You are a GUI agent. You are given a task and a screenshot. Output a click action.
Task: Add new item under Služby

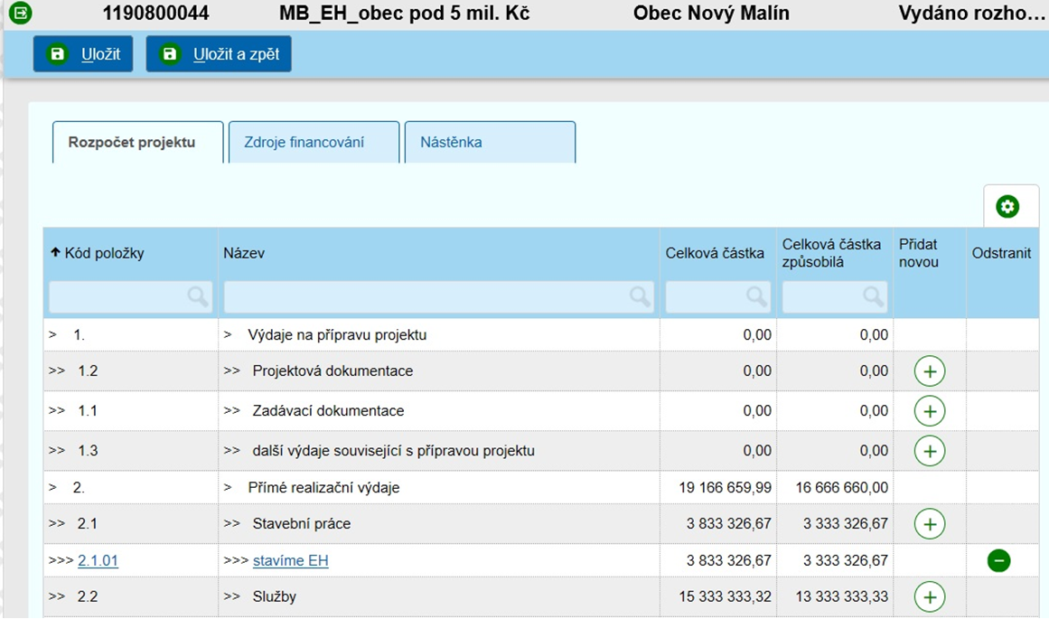point(930,597)
